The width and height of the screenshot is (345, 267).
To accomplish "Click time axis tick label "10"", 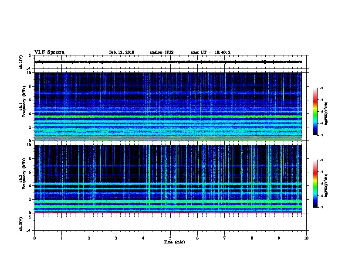I will click(306, 238).
